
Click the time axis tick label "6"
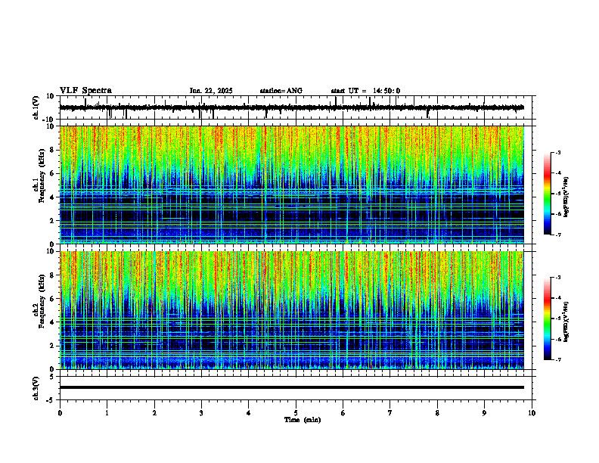(x=343, y=413)
